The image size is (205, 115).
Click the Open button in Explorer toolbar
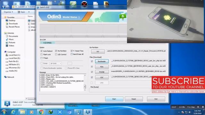[21, 12]
